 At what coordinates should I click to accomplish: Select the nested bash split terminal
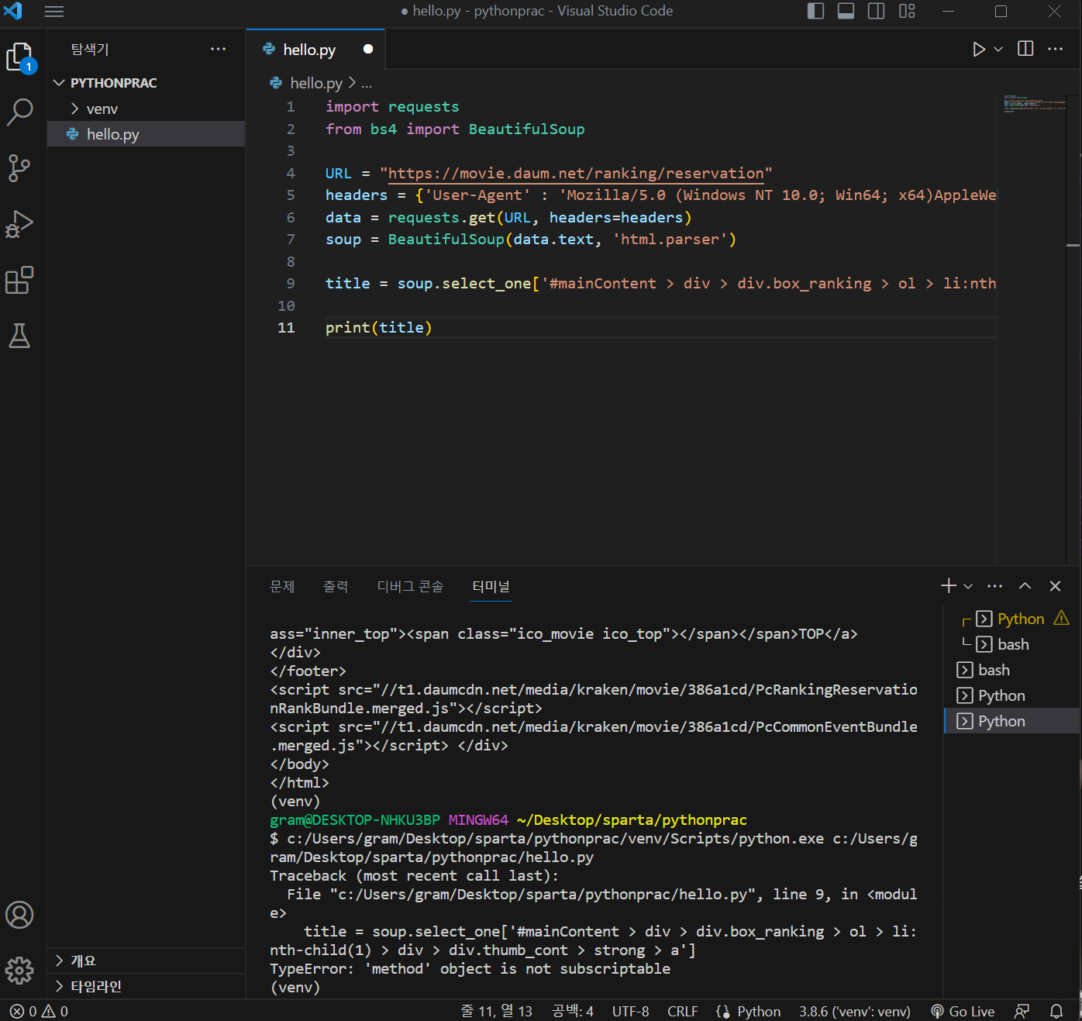[x=1011, y=644]
